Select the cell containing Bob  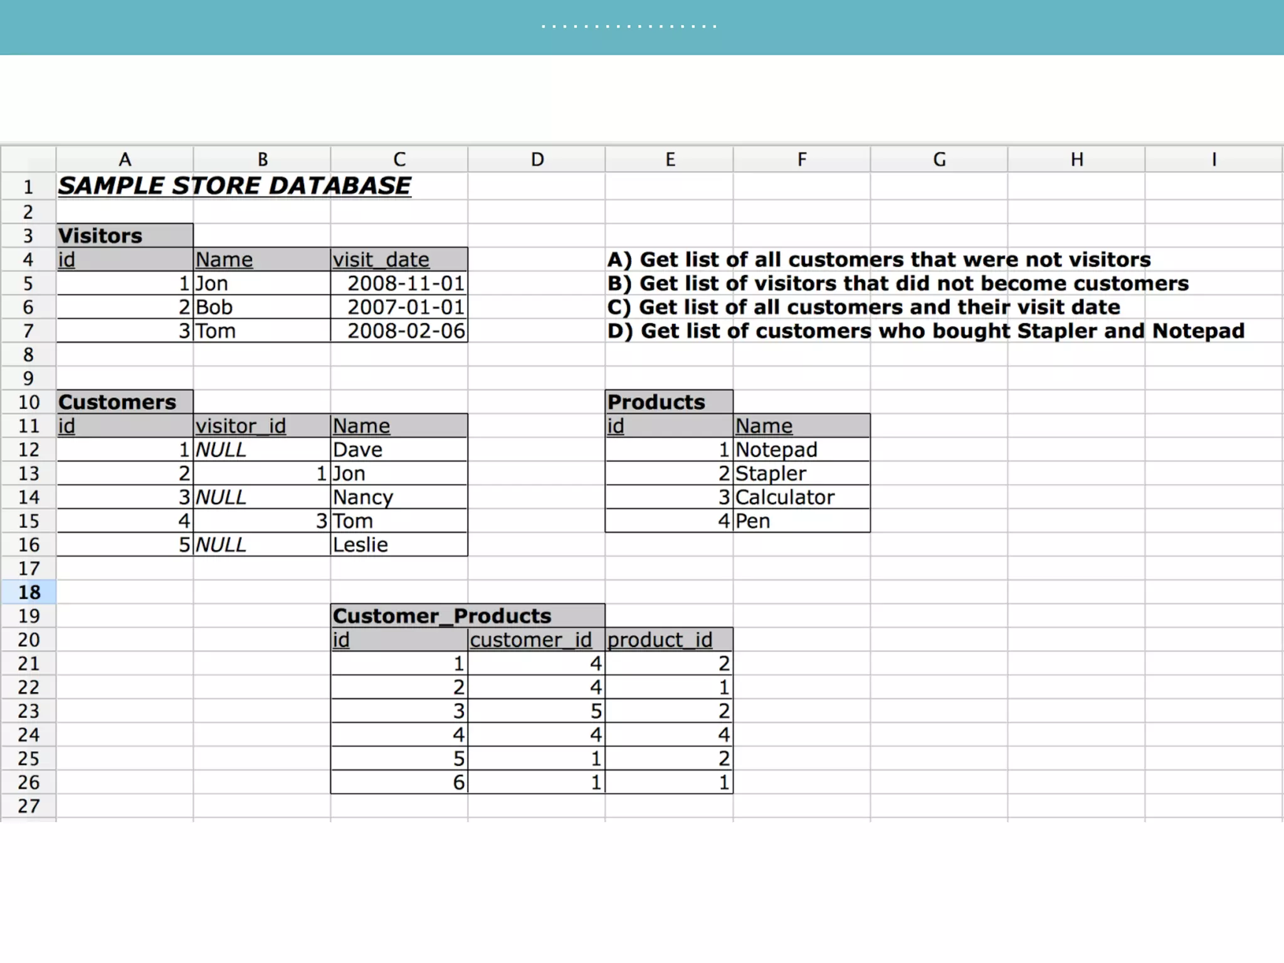[x=261, y=307]
